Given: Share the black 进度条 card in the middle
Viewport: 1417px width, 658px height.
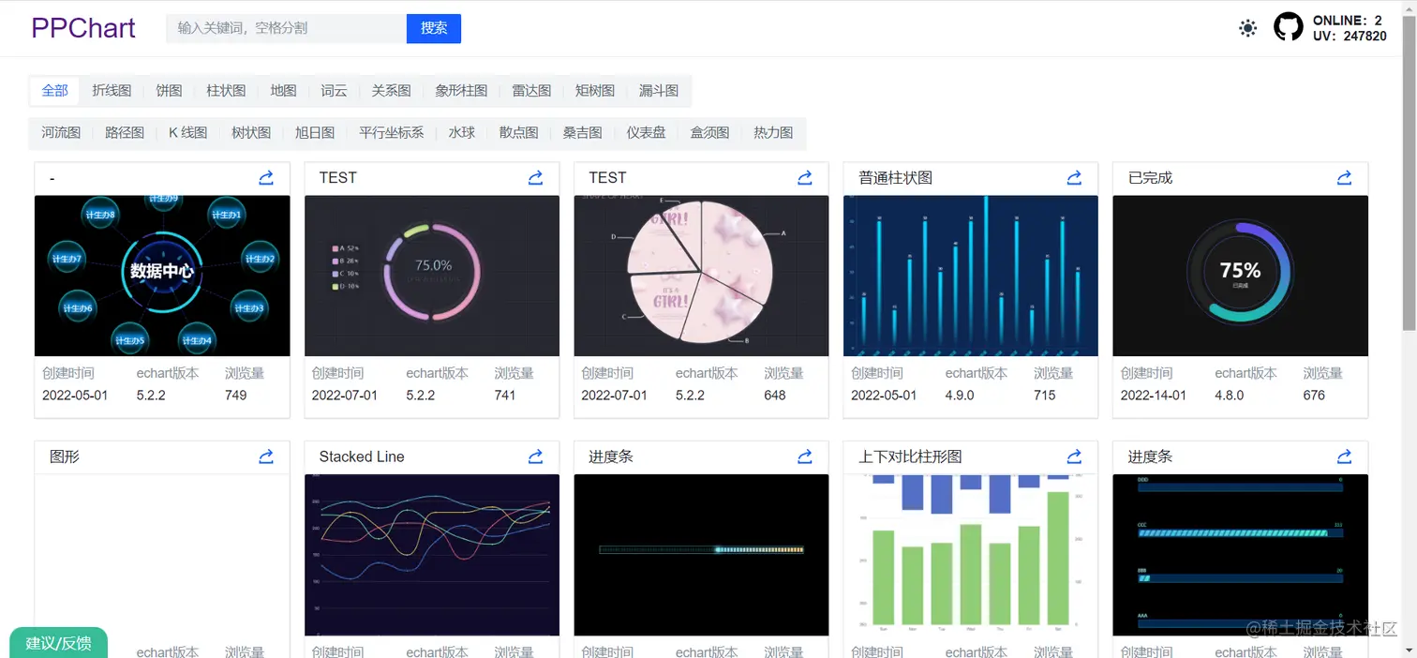Looking at the screenshot, I should pos(805,456).
